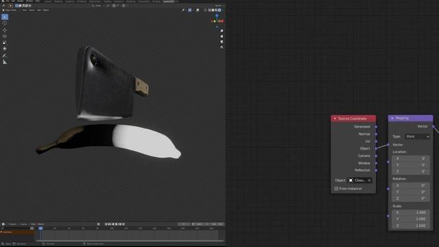Open the timeline Marker menu
This screenshot has height=247, width=439.
pyautogui.click(x=41, y=224)
